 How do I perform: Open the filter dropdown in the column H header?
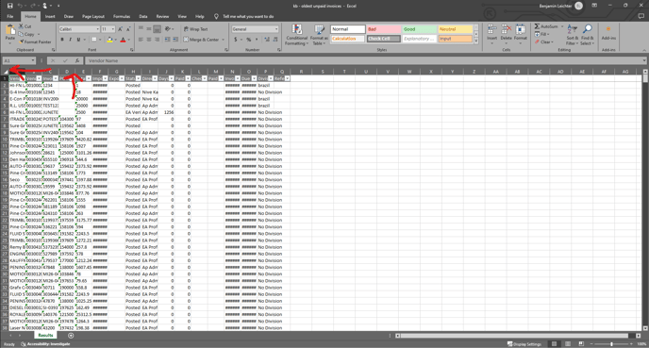pyautogui.click(x=139, y=78)
